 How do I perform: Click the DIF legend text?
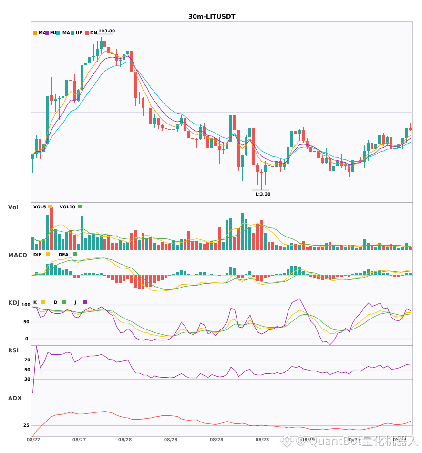37,255
